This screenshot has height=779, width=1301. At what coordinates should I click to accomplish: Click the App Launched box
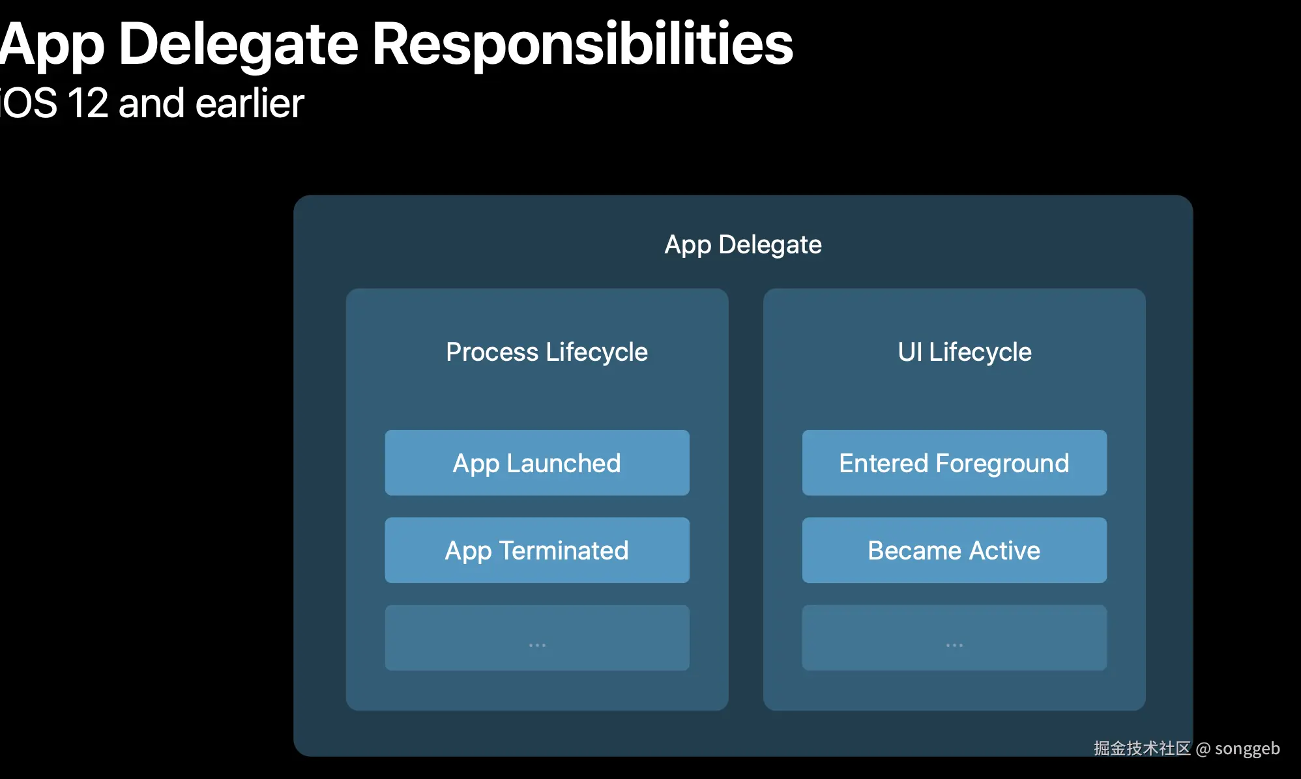coord(536,463)
